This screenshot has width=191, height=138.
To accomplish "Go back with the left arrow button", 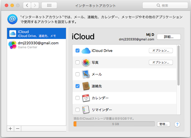I will pos(27,5).
